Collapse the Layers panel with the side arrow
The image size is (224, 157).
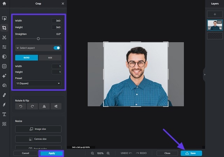click(x=204, y=75)
